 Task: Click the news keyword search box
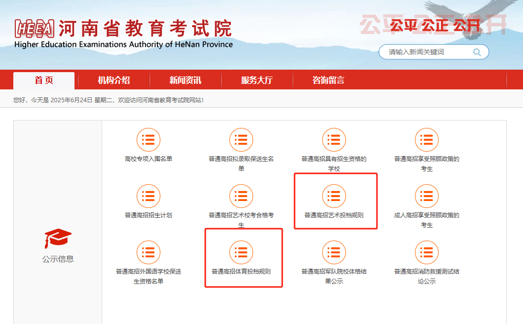(429, 51)
